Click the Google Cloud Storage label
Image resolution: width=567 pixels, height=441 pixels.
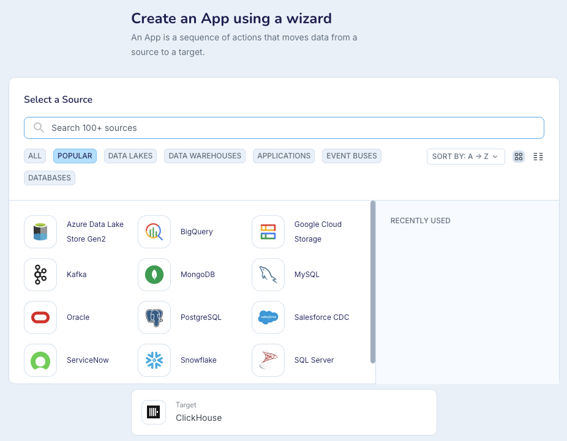tap(318, 232)
